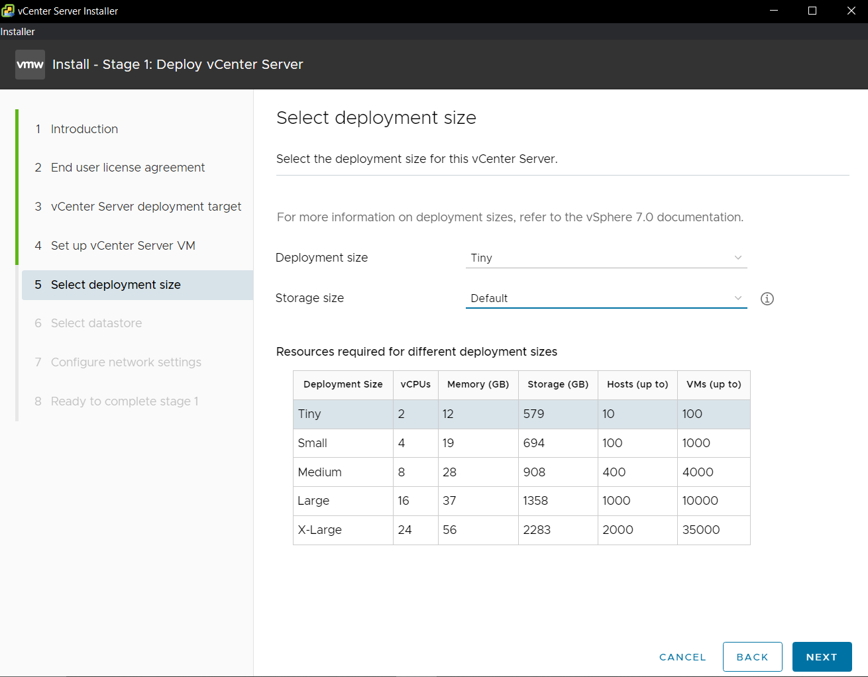Screen dimensions: 868x677
Task: Click storage value 579 for Tiny
Action: click(x=533, y=414)
